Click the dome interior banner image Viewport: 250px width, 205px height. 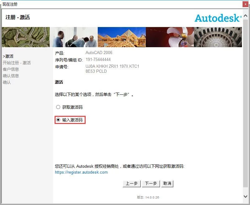click(x=218, y=37)
